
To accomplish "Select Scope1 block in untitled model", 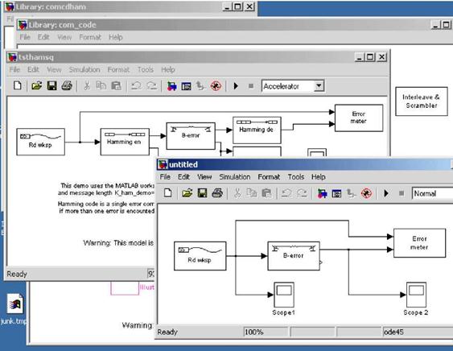I will point(284,295).
